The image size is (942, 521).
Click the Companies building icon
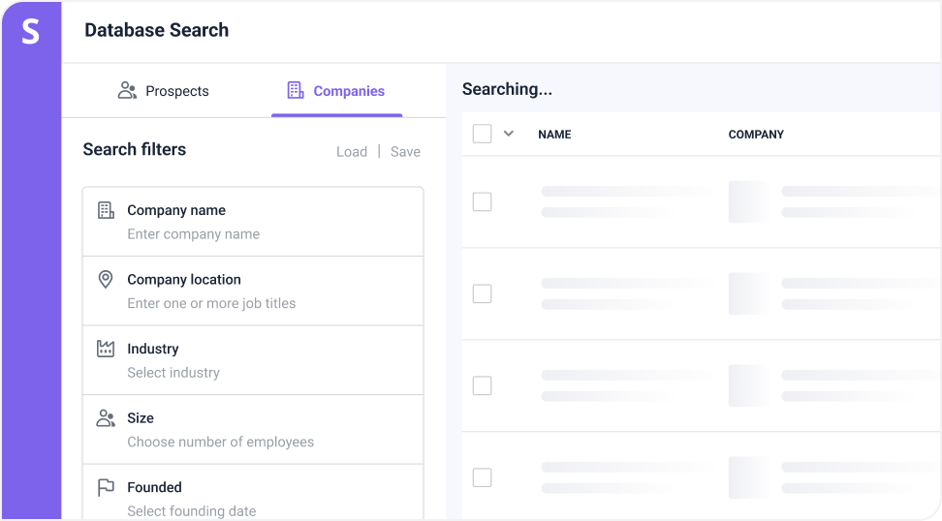point(296,90)
